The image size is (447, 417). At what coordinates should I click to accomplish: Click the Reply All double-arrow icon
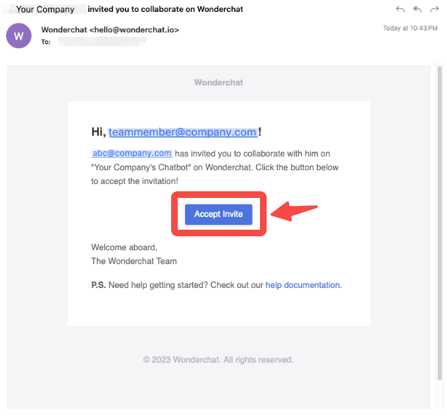[417, 9]
